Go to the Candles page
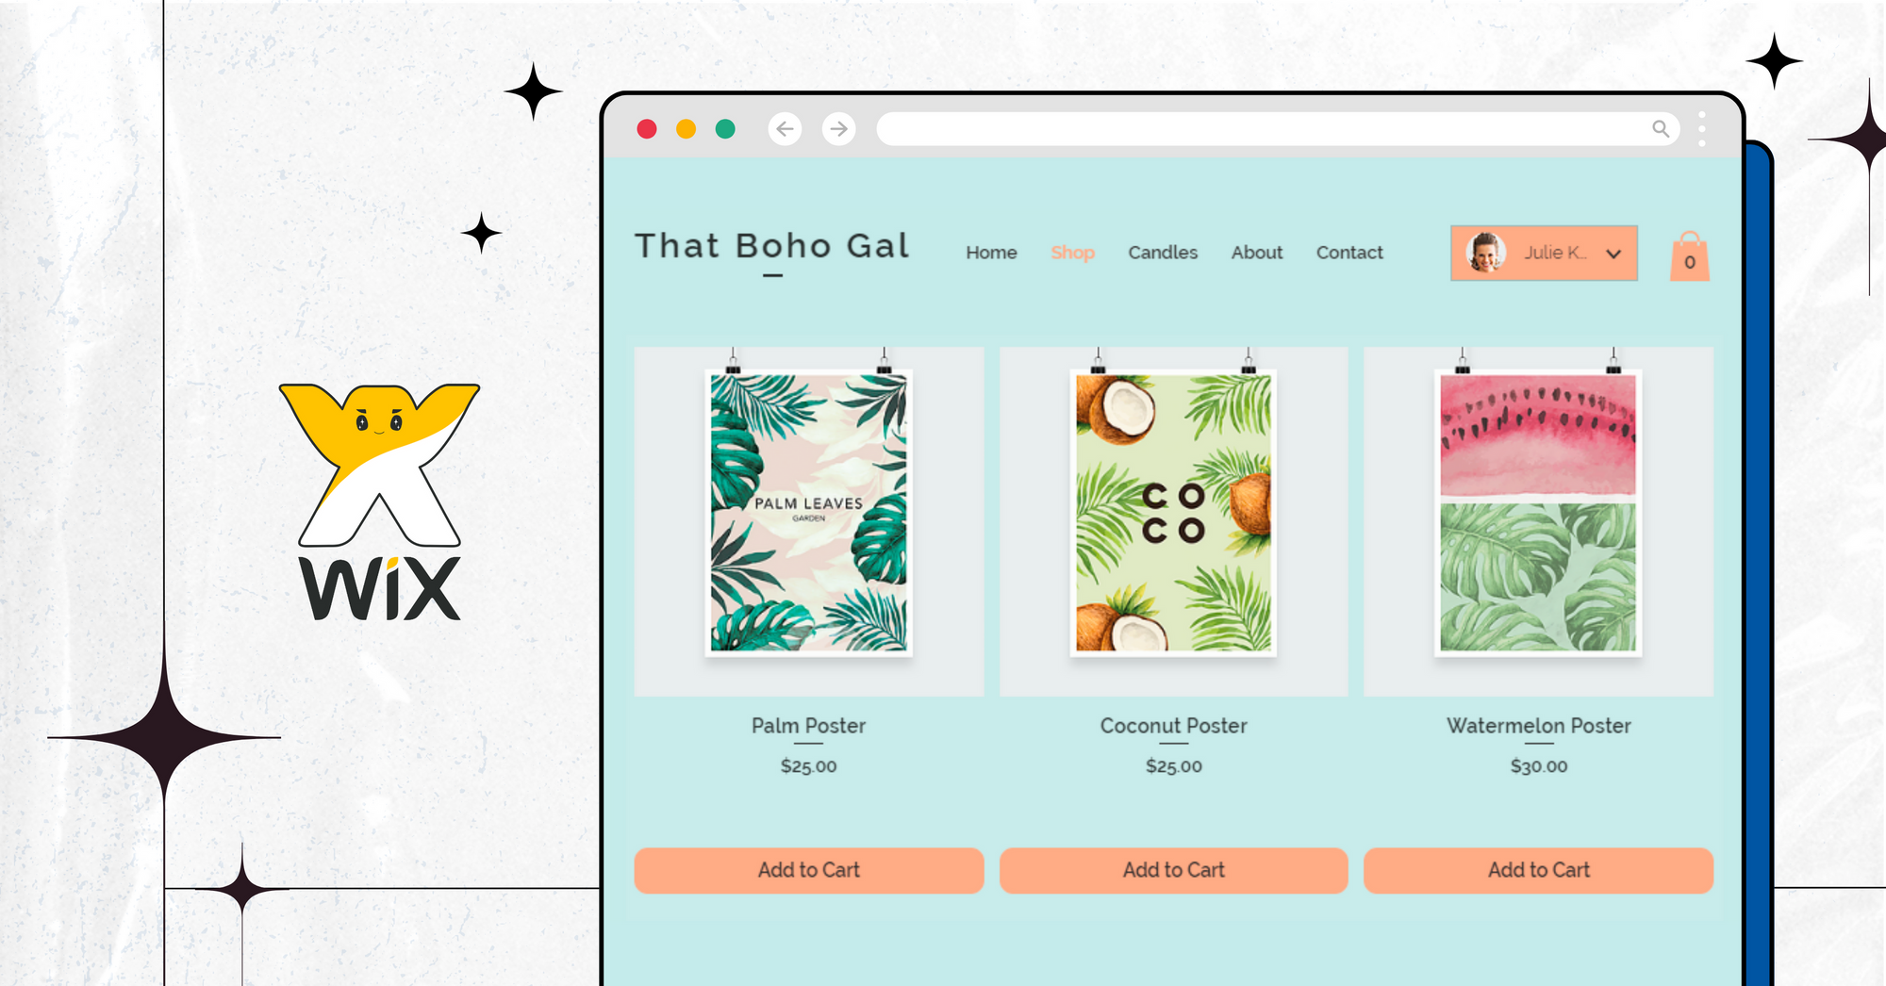Viewport: 1886px width, 986px height. (x=1163, y=253)
